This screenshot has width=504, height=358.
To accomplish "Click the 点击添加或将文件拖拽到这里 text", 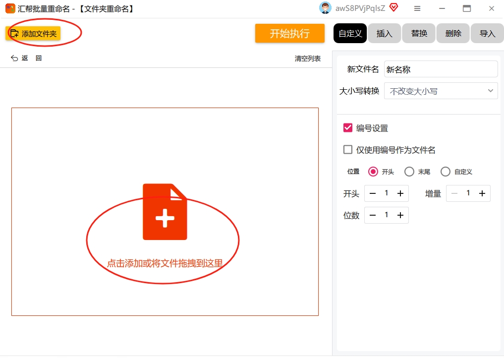I will pyautogui.click(x=165, y=263).
